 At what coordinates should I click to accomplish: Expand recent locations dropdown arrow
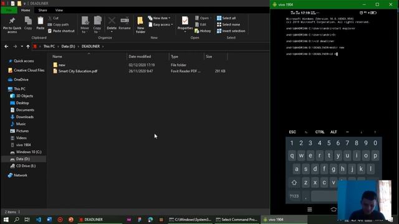click(x=22, y=47)
